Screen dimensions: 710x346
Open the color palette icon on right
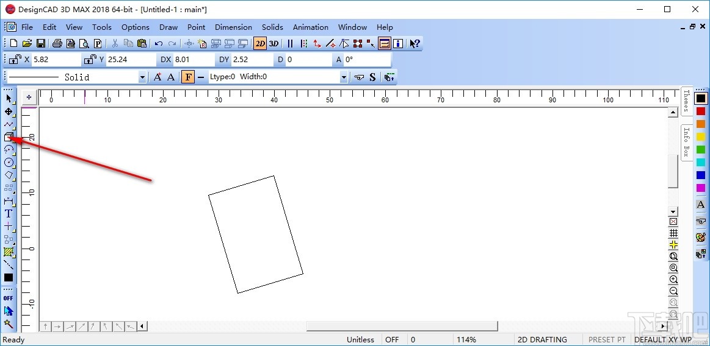pyautogui.click(x=700, y=237)
